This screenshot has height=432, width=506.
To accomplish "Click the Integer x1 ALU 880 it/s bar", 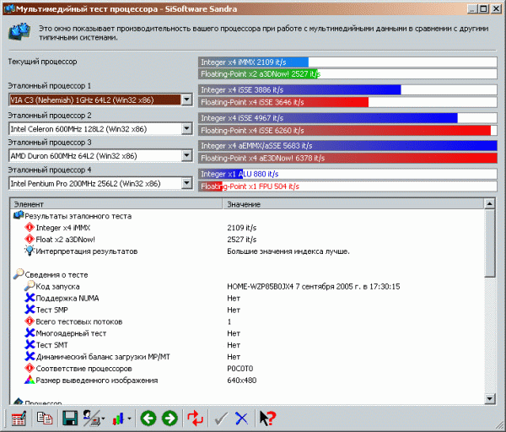I will [x=347, y=174].
